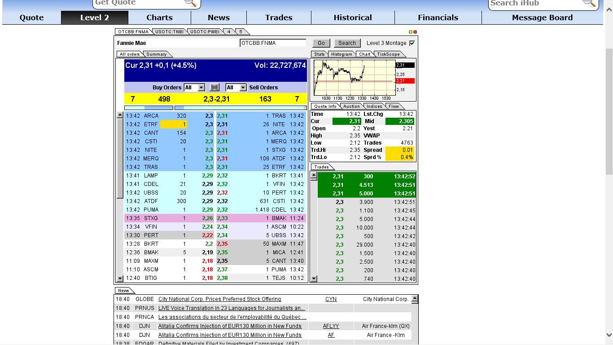Click the buy-side depth bar above the order book
The image size is (613, 345).
tap(149, 108)
